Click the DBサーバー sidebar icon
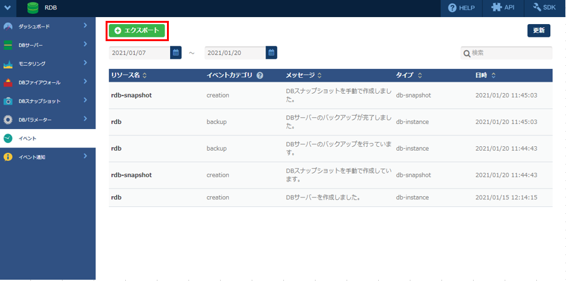The image size is (566, 281). point(8,45)
